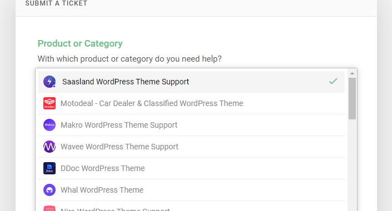Screen dimensions: 392x211
Task: Choose DDoc WordPress Theme entry
Action: (x=191, y=168)
